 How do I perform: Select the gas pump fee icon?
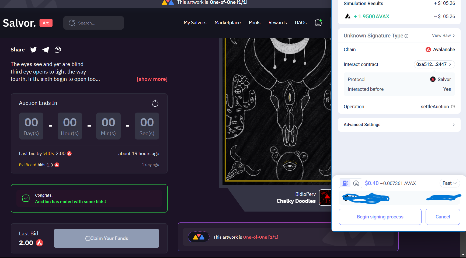(x=345, y=183)
